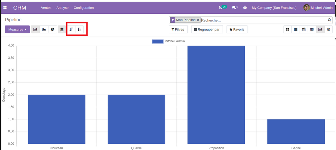Remove the Mon Pipeline filter tag

click(198, 20)
